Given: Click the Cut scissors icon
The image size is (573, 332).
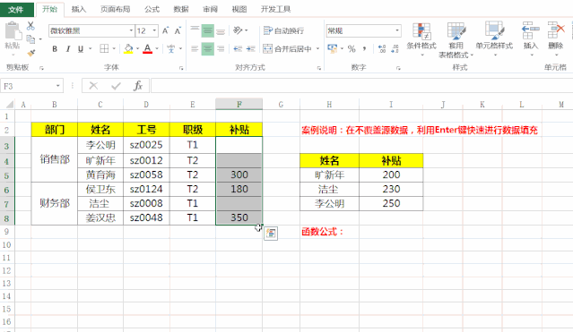Looking at the screenshot, I should point(30,26).
